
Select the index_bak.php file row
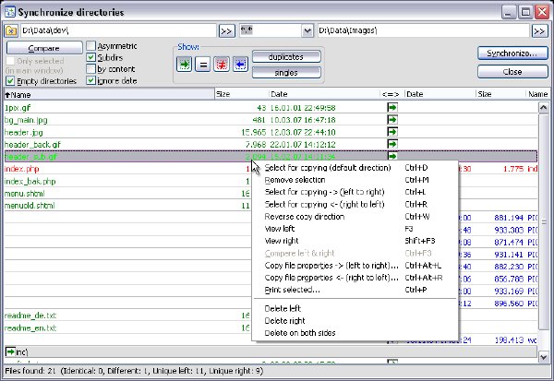tap(127, 181)
